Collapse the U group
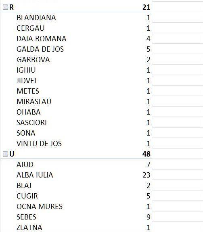Image resolution: width=203 pixels, height=232 pixels. pyautogui.click(x=6, y=154)
